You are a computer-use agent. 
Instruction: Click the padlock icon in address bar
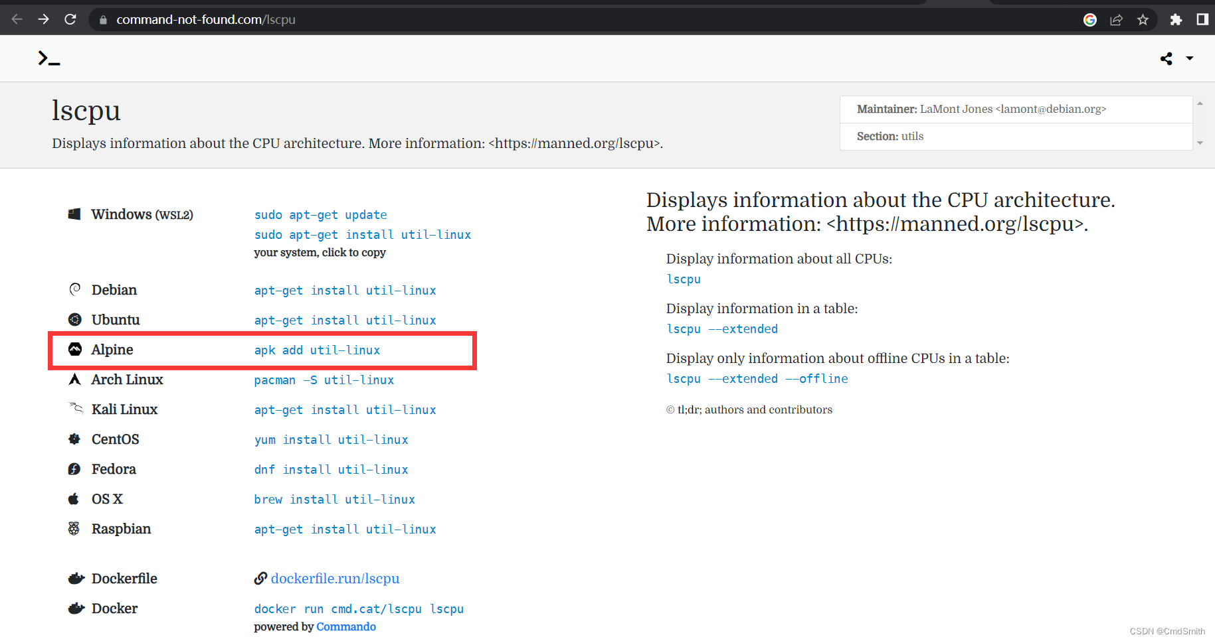click(103, 20)
